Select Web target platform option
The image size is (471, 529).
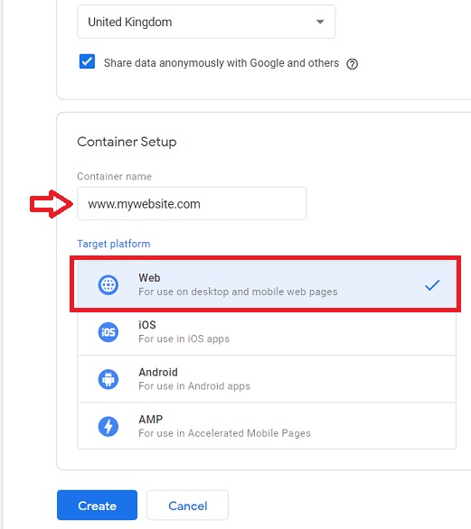coord(267,284)
